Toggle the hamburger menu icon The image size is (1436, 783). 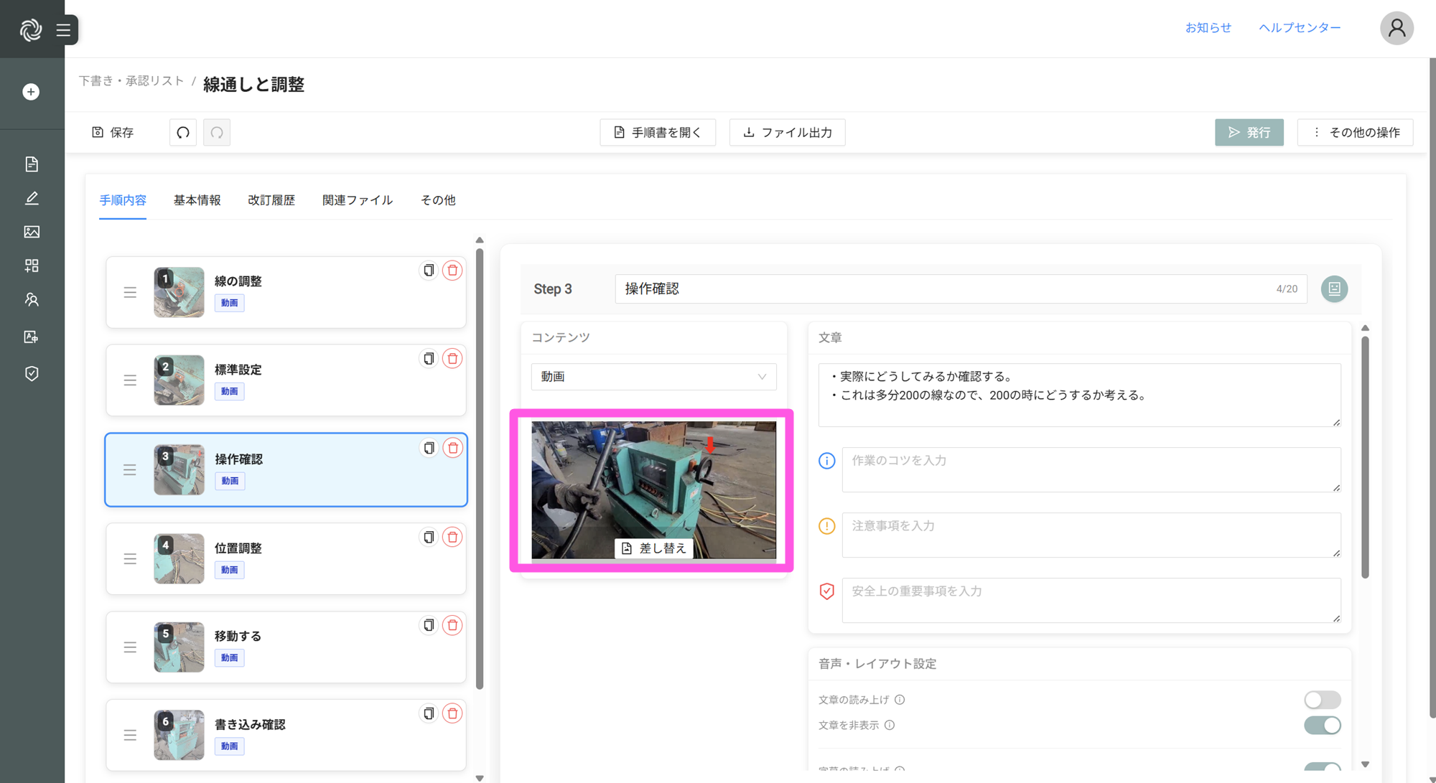point(63,30)
